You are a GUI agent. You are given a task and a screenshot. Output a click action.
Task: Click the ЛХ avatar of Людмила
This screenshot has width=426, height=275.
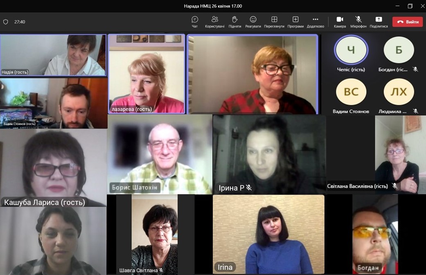pos(399,92)
